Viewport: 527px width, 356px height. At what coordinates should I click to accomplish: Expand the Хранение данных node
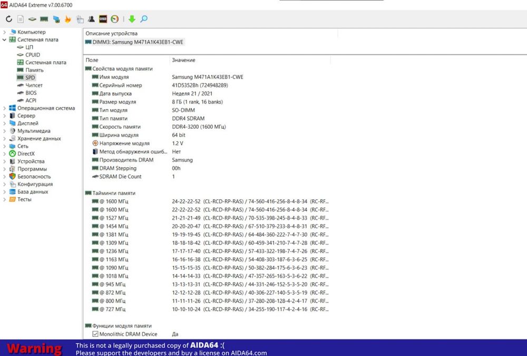(4, 138)
